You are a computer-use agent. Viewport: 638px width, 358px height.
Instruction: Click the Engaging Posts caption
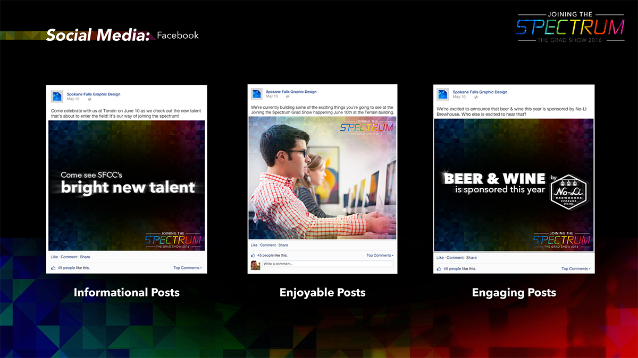tap(514, 292)
